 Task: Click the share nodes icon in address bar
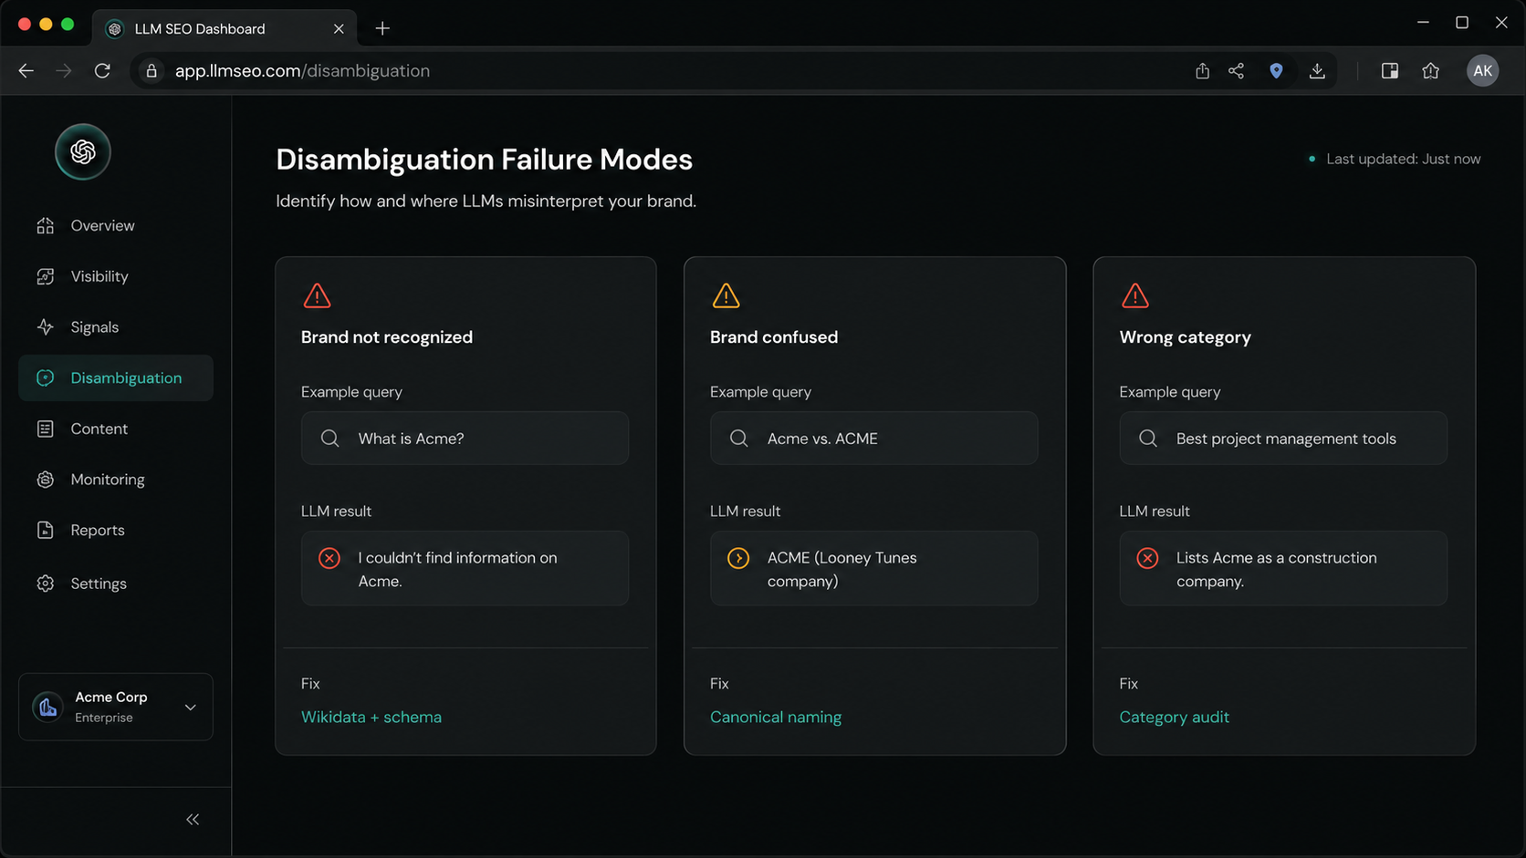click(1237, 71)
